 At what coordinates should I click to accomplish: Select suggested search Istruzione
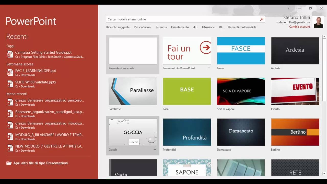coord(208,27)
